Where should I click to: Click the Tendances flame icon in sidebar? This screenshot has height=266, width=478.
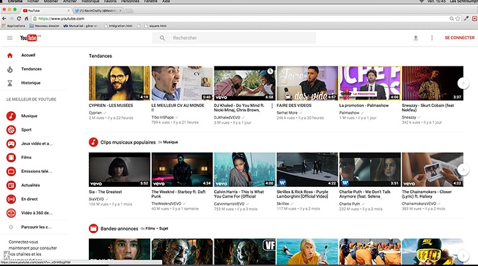click(x=10, y=69)
